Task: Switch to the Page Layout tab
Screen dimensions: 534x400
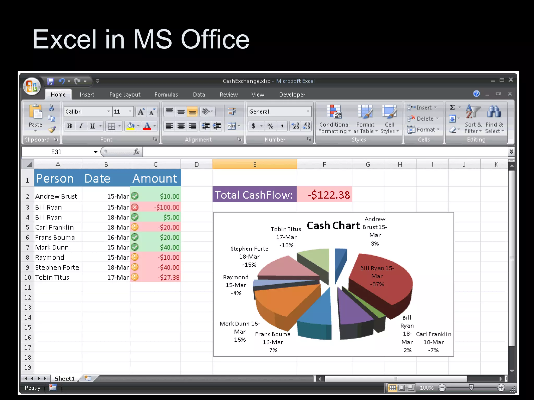Action: click(125, 95)
